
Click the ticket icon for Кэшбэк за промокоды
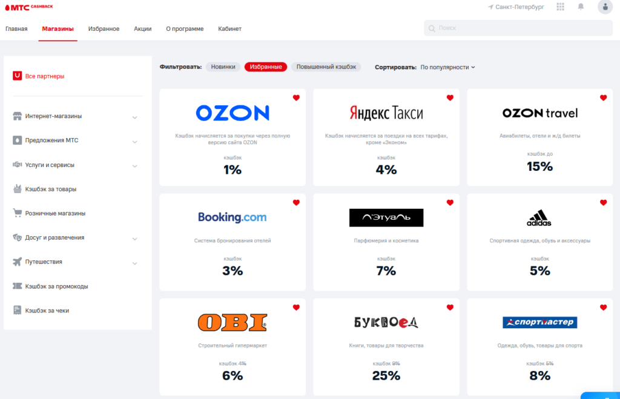(18, 286)
